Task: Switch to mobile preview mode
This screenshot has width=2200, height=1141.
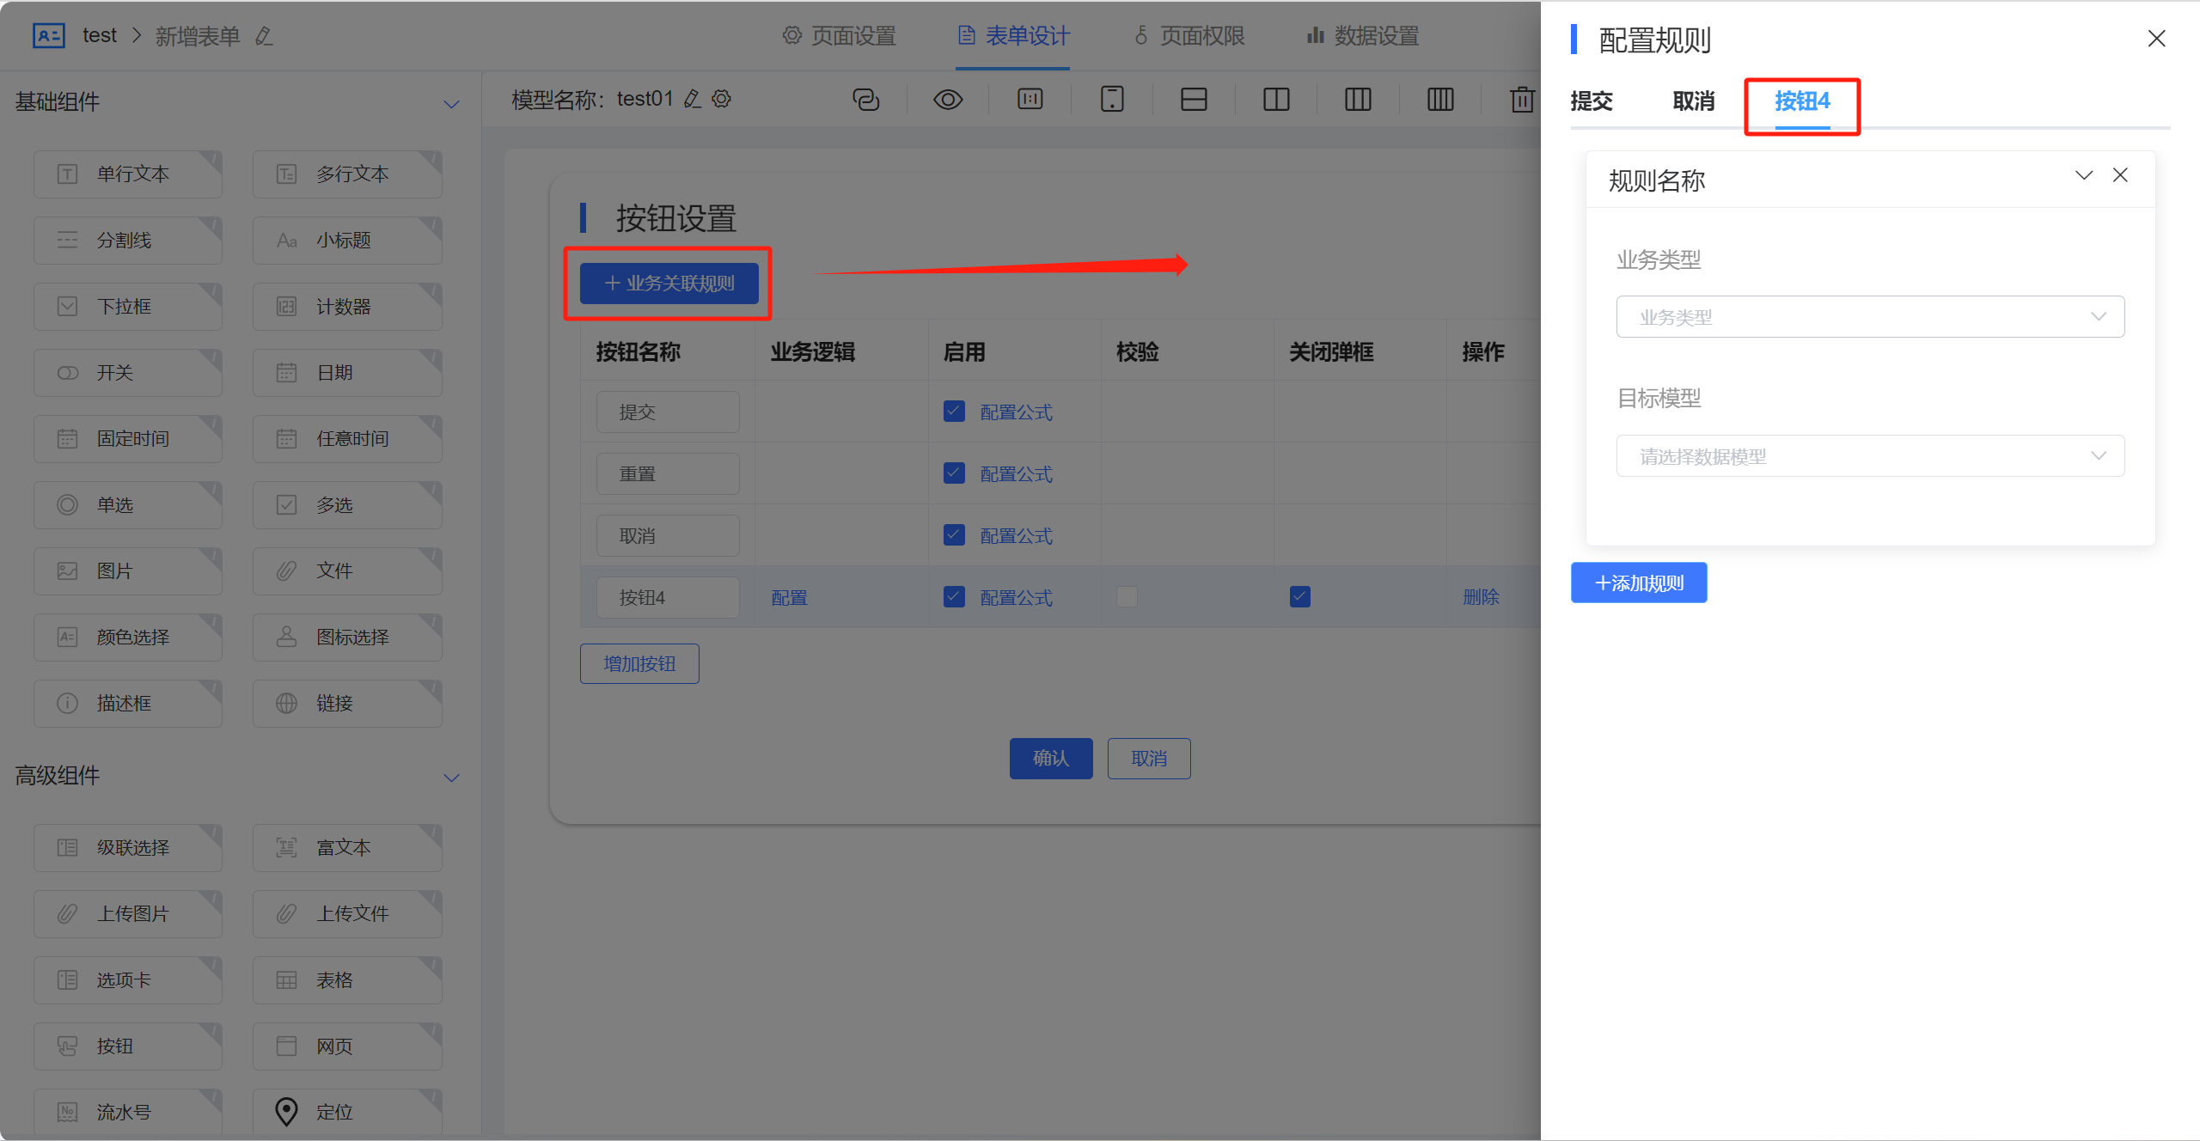Action: pyautogui.click(x=1111, y=99)
